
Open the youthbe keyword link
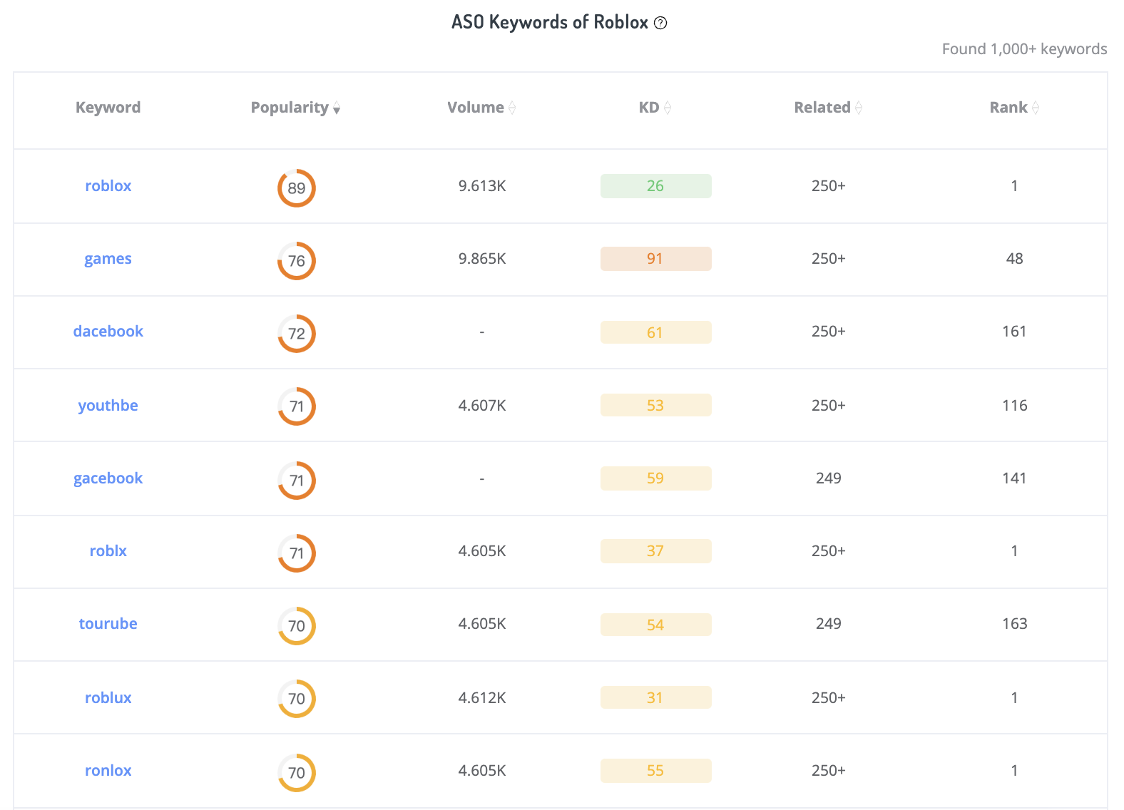tap(108, 406)
